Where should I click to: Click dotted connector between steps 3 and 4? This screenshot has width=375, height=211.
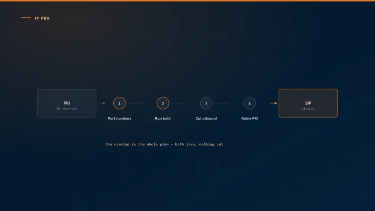pos(221,103)
